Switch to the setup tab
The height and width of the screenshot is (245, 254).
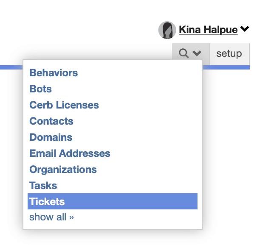click(x=229, y=54)
